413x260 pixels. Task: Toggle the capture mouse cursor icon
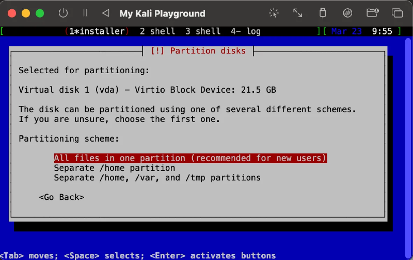pyautogui.click(x=274, y=13)
